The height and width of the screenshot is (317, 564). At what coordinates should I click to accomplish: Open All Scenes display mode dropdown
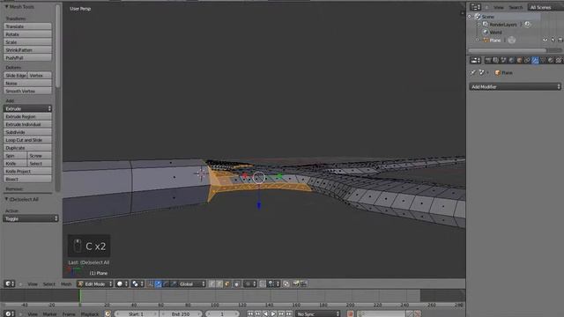(545, 7)
